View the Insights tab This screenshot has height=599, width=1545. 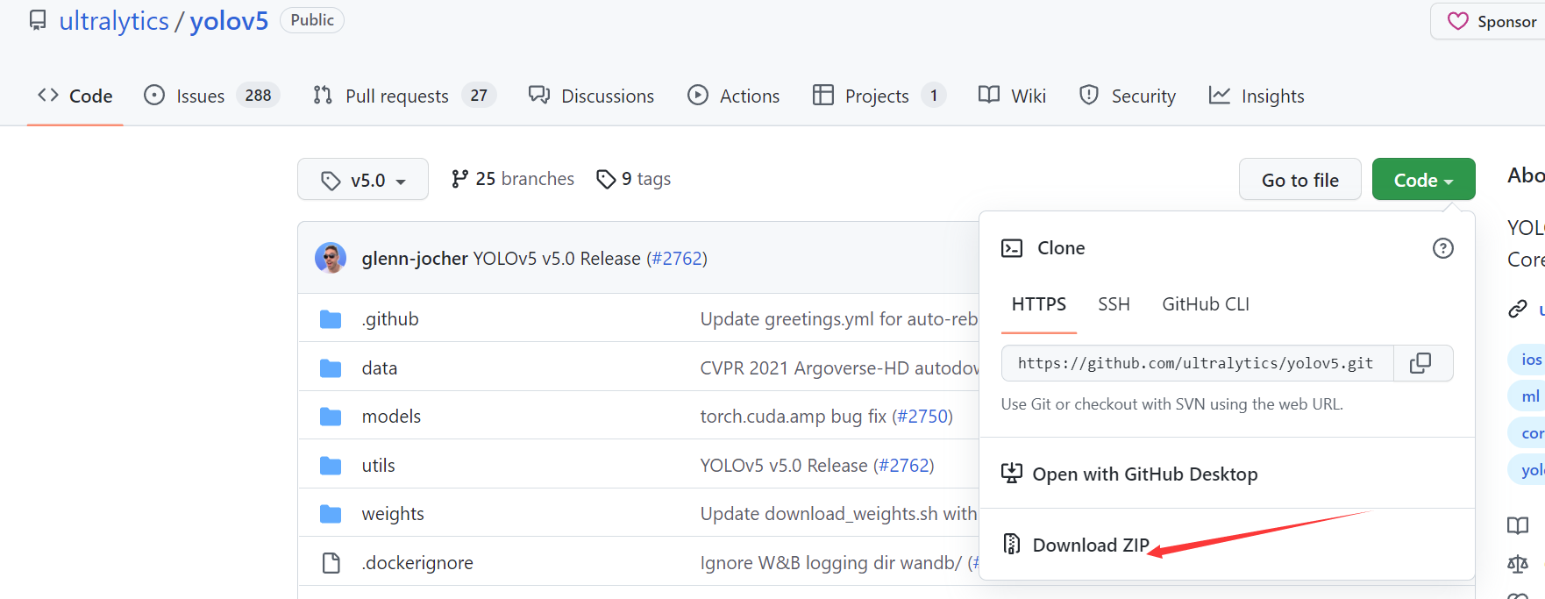pyautogui.click(x=1257, y=96)
